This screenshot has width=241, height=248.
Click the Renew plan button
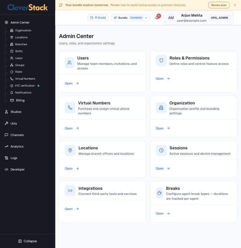coord(219,5)
